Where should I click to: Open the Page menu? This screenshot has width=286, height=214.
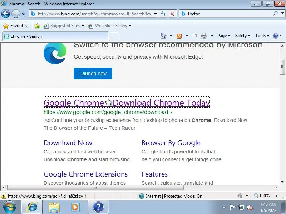coord(224,36)
